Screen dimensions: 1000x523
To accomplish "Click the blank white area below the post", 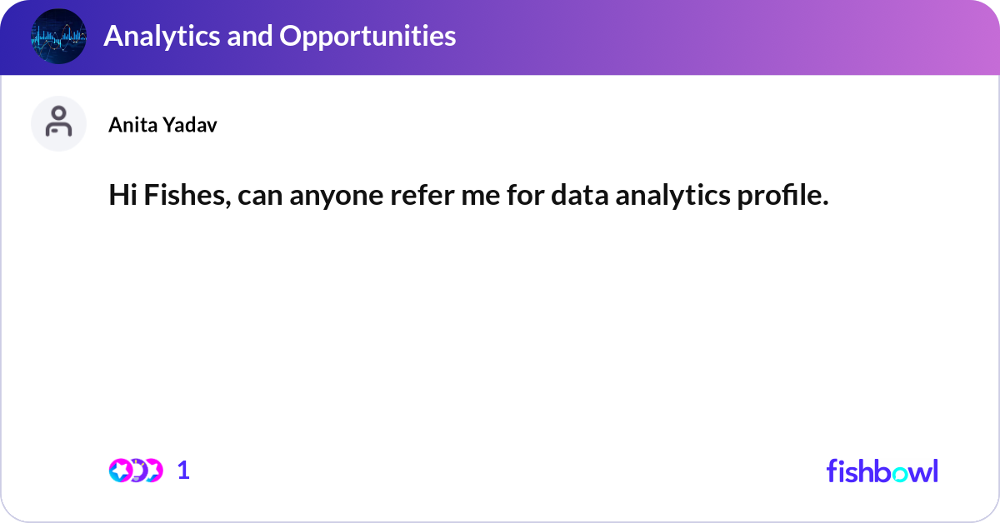I will [500, 333].
